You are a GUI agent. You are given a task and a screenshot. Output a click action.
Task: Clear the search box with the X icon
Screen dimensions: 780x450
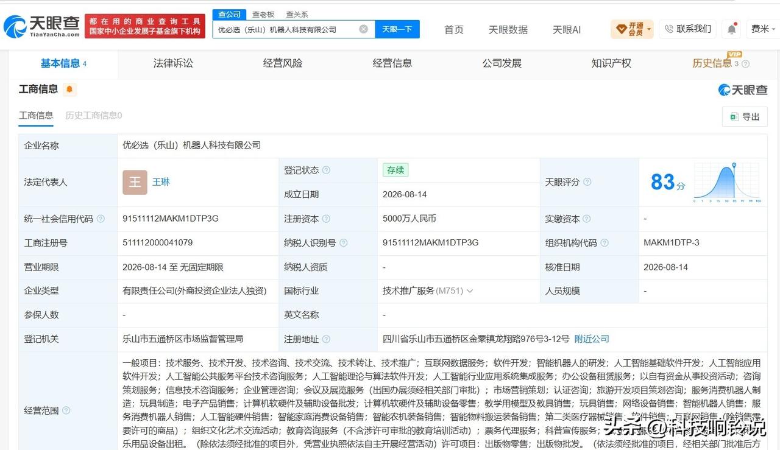(364, 29)
